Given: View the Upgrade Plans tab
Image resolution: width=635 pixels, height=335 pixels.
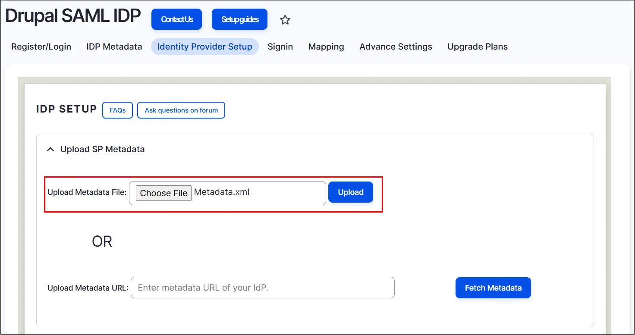Looking at the screenshot, I should (478, 47).
